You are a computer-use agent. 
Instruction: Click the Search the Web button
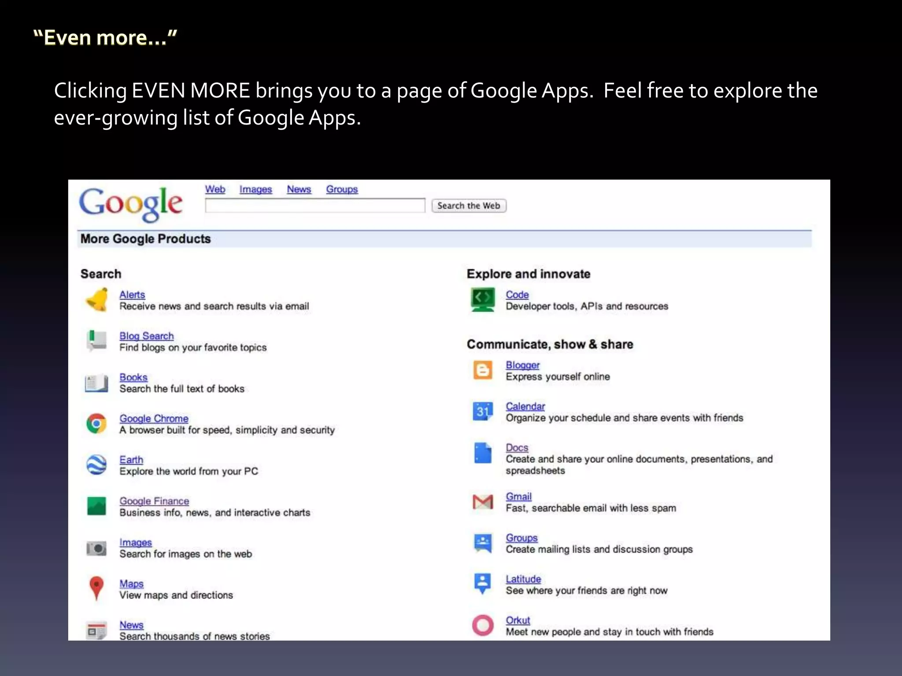tap(469, 206)
